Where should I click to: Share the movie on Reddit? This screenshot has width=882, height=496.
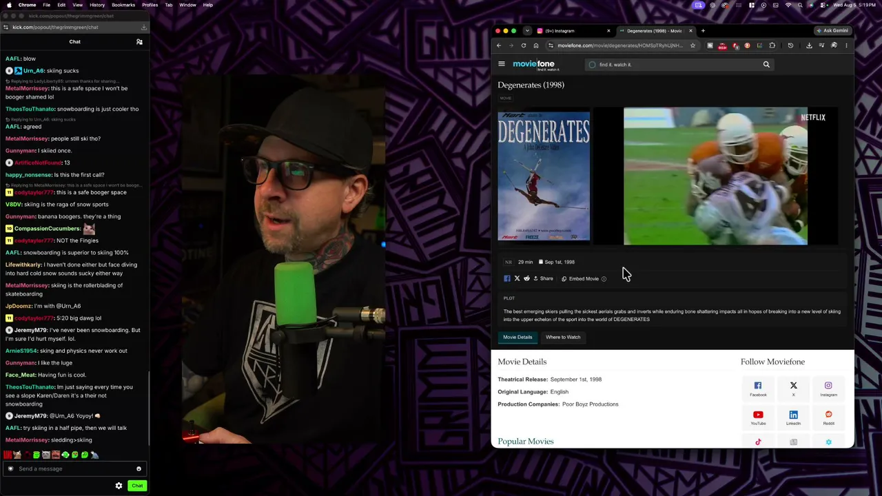[526, 278]
